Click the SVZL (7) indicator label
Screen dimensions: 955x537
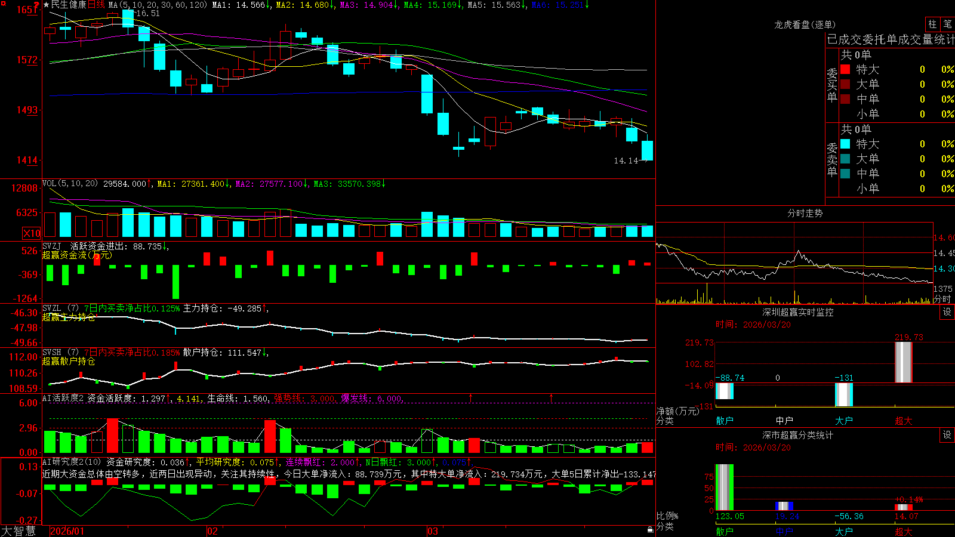60,308
